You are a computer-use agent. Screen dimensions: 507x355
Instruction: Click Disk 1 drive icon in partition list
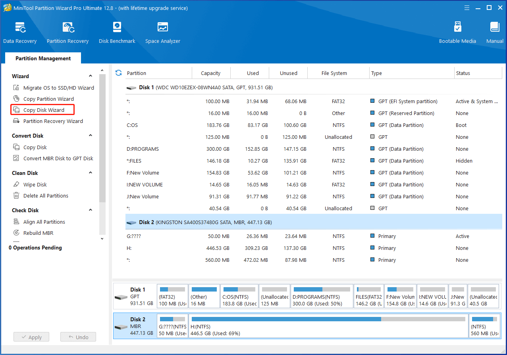point(131,88)
